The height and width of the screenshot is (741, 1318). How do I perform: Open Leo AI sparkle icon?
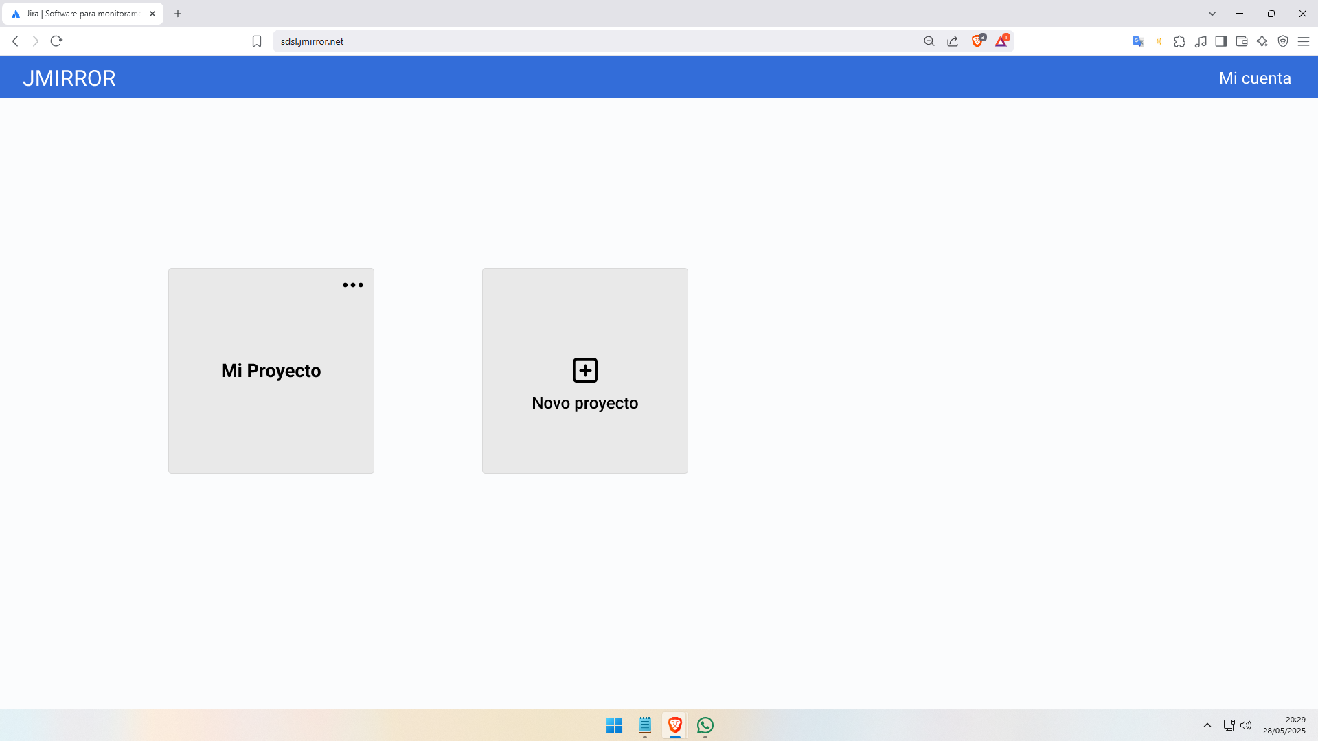click(x=1262, y=41)
